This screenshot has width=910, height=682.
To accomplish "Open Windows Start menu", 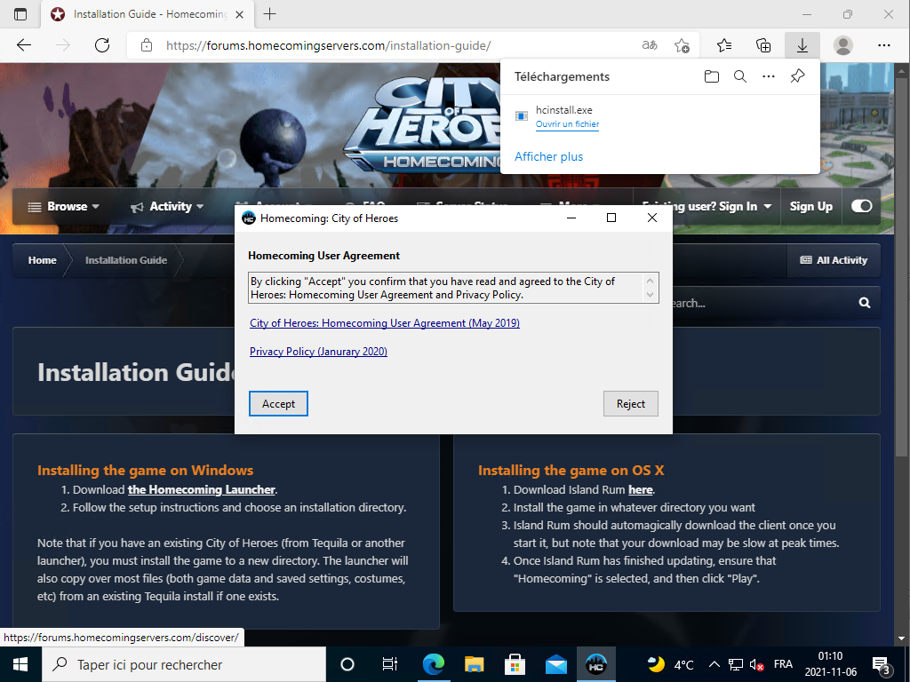I will point(20,664).
